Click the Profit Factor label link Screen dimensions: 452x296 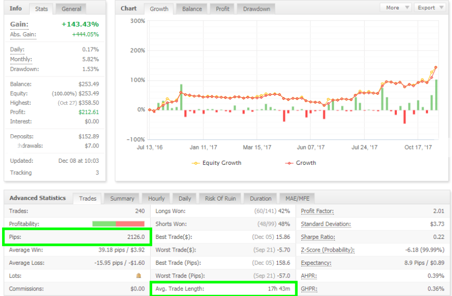[318, 211]
